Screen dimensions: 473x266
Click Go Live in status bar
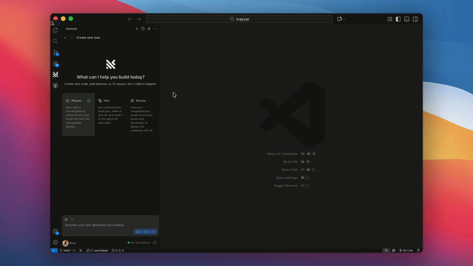click(x=406, y=250)
